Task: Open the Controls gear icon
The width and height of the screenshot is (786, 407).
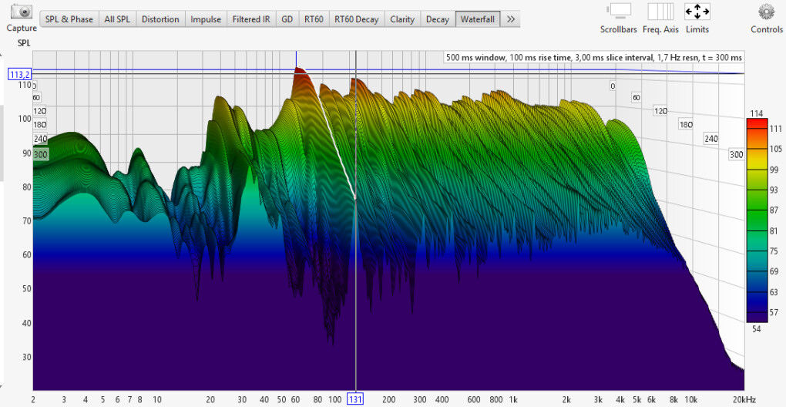Action: click(767, 11)
